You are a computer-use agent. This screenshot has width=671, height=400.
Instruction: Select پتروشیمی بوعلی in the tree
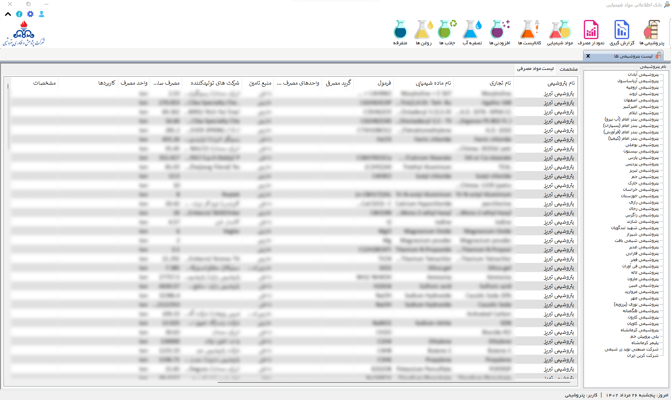[x=642, y=145]
